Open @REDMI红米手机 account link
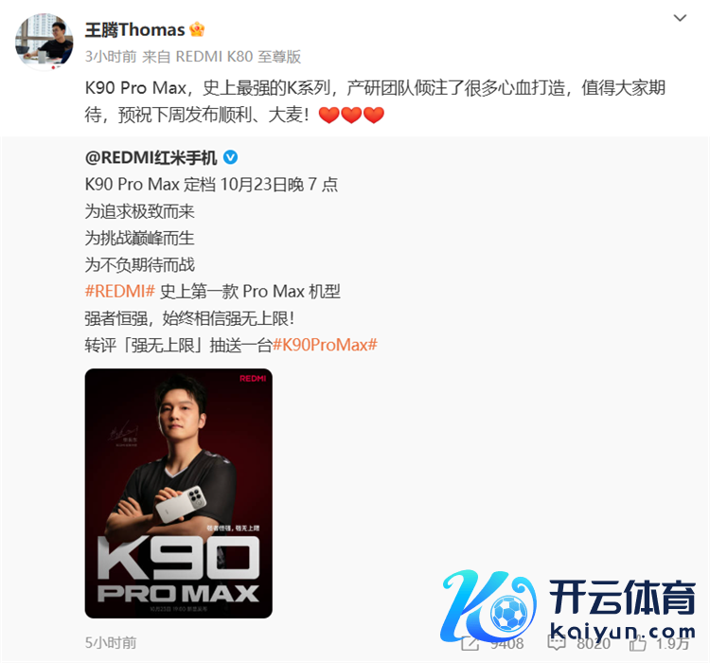Screen dimensions: 710x663 coord(151,158)
